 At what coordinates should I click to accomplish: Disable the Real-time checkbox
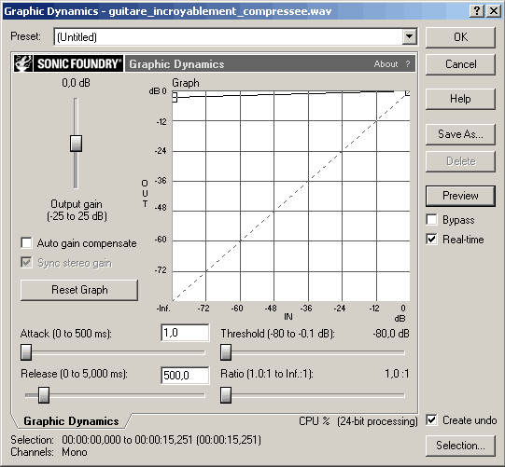click(x=431, y=239)
